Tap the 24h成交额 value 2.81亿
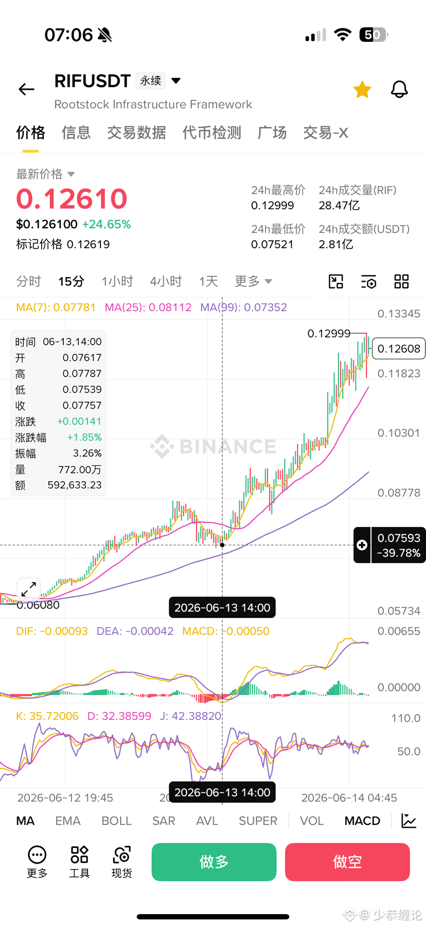Viewport: 426px width, 928px height. (336, 244)
